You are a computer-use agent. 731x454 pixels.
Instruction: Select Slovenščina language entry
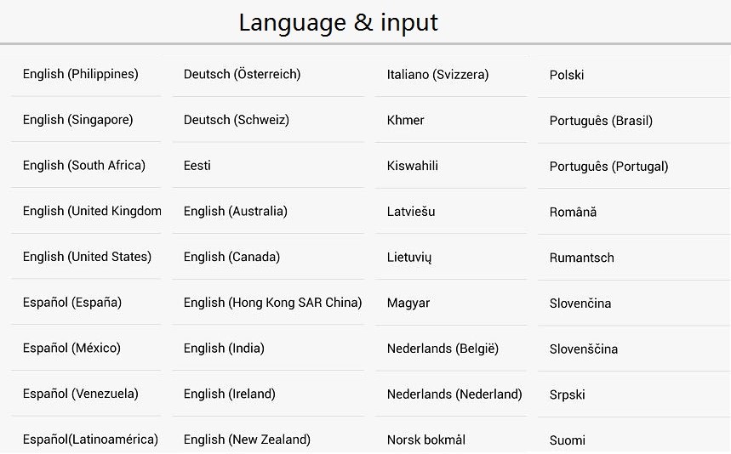point(584,349)
